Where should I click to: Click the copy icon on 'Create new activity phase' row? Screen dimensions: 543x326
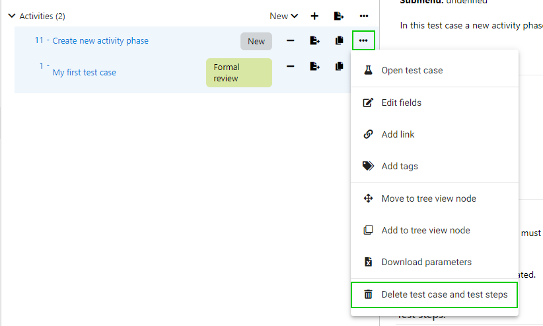click(339, 41)
